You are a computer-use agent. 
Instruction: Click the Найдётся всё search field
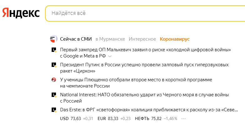tap(144, 13)
